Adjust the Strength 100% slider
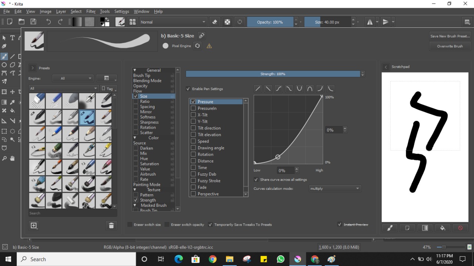The image size is (474, 266). (273, 74)
